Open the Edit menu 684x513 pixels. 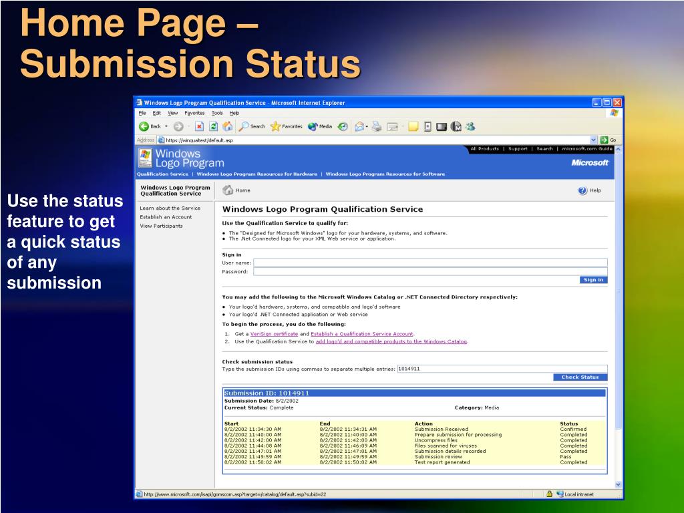pos(156,113)
